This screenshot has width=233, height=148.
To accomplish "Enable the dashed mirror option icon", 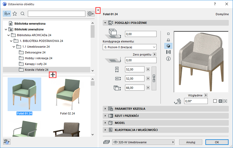I will tap(225, 101).
